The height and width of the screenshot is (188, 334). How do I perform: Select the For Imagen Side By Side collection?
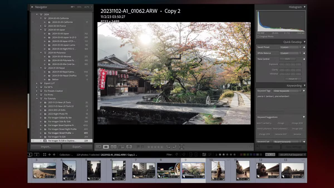(59, 122)
